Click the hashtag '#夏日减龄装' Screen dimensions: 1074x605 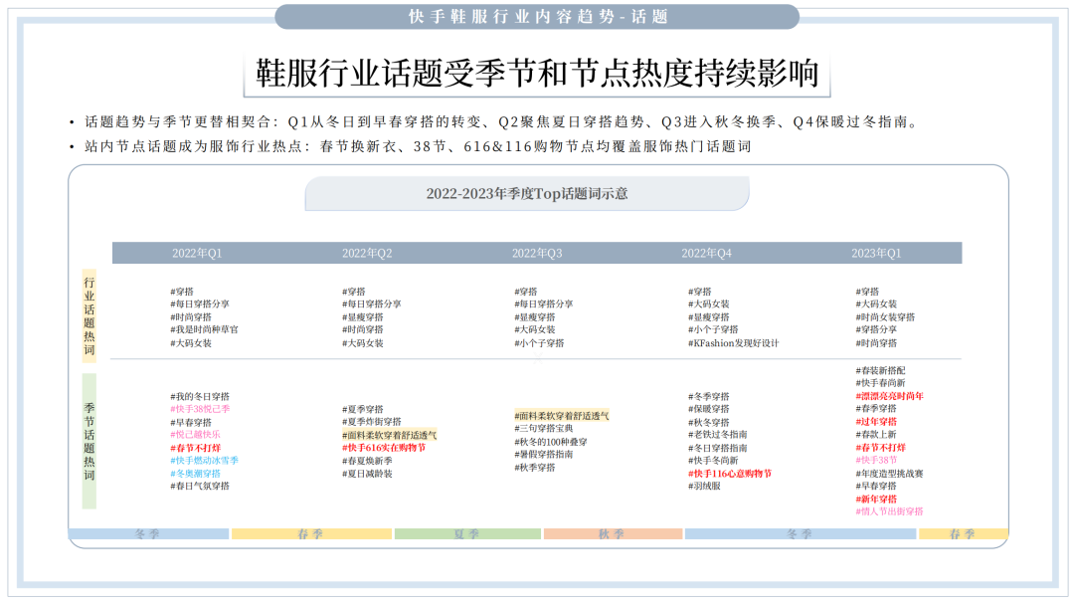pos(367,474)
